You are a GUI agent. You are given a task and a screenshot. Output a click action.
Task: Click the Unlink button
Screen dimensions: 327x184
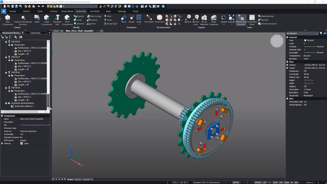coord(91,24)
